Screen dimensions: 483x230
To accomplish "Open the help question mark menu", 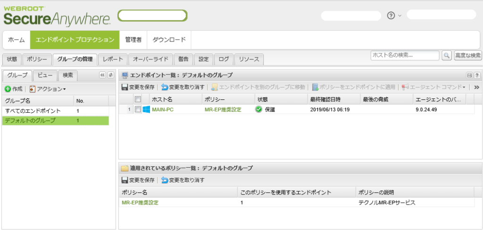I will click(391, 15).
